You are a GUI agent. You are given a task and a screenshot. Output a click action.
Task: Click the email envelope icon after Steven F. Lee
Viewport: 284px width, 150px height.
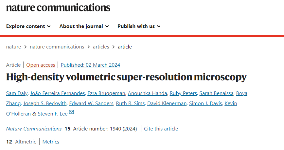click(72, 112)
